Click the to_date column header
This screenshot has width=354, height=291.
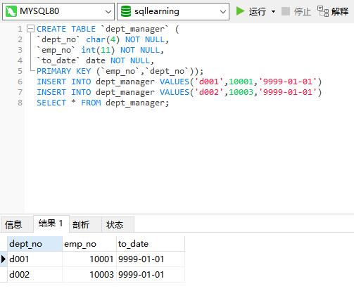point(151,244)
